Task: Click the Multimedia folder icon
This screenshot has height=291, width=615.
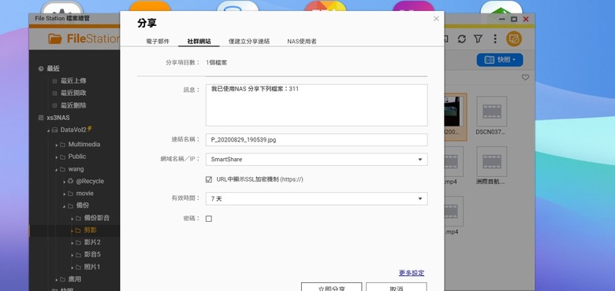Action: tap(62, 145)
